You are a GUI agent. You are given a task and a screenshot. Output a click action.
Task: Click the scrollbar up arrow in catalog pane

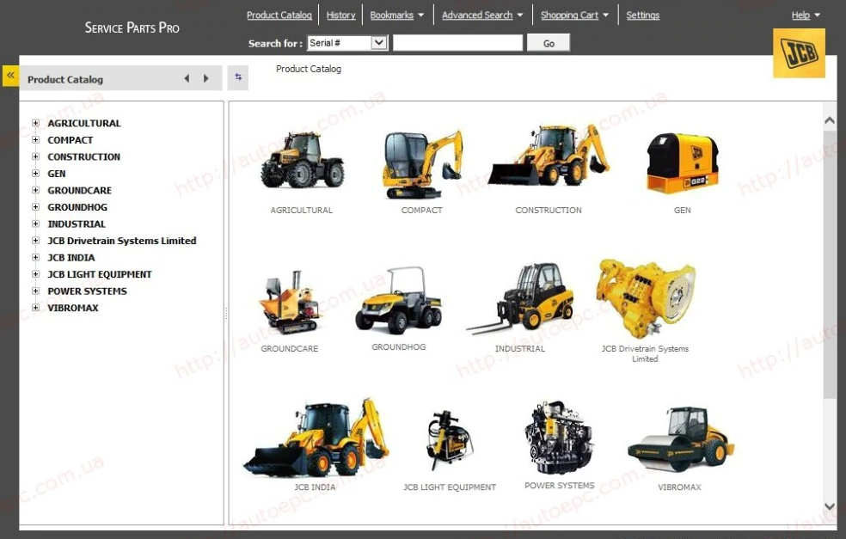[x=830, y=120]
